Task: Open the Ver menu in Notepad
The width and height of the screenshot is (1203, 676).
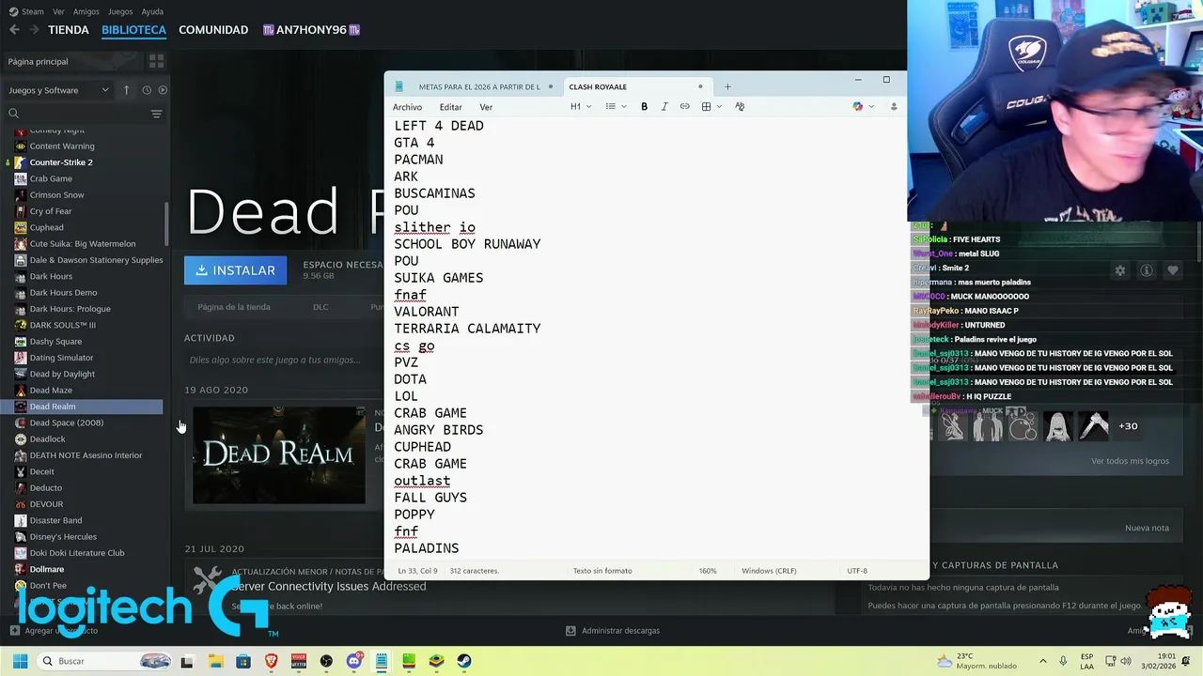Action: click(x=486, y=107)
